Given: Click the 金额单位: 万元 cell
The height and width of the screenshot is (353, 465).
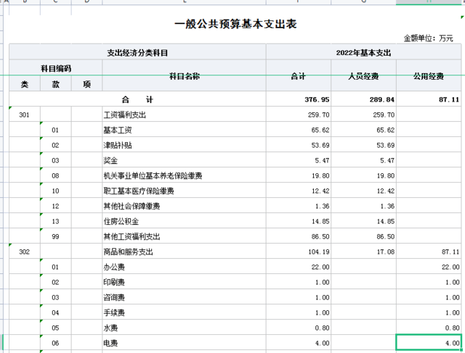Looking at the screenshot, I should (428, 38).
